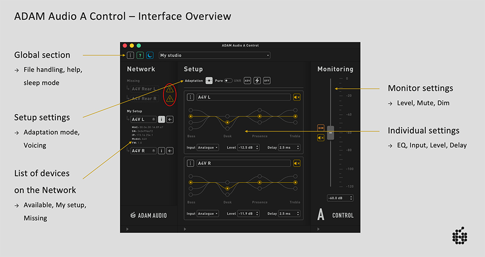Click the My Setup section label

(x=134, y=111)
